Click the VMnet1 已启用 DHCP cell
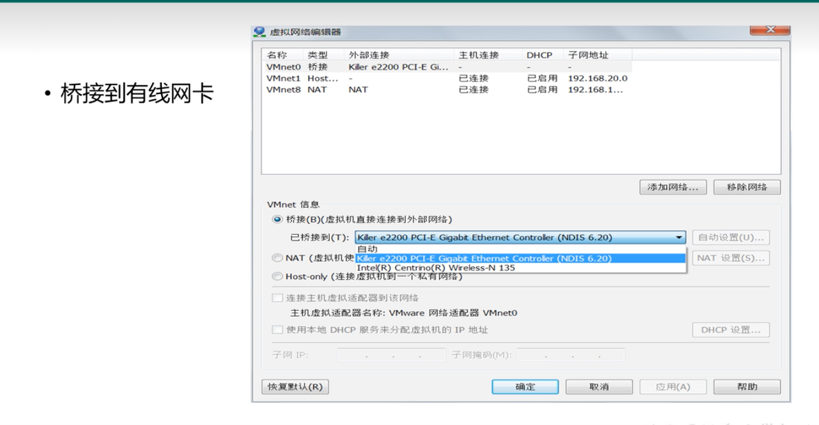Viewport: 819px width, 425px height. point(542,78)
